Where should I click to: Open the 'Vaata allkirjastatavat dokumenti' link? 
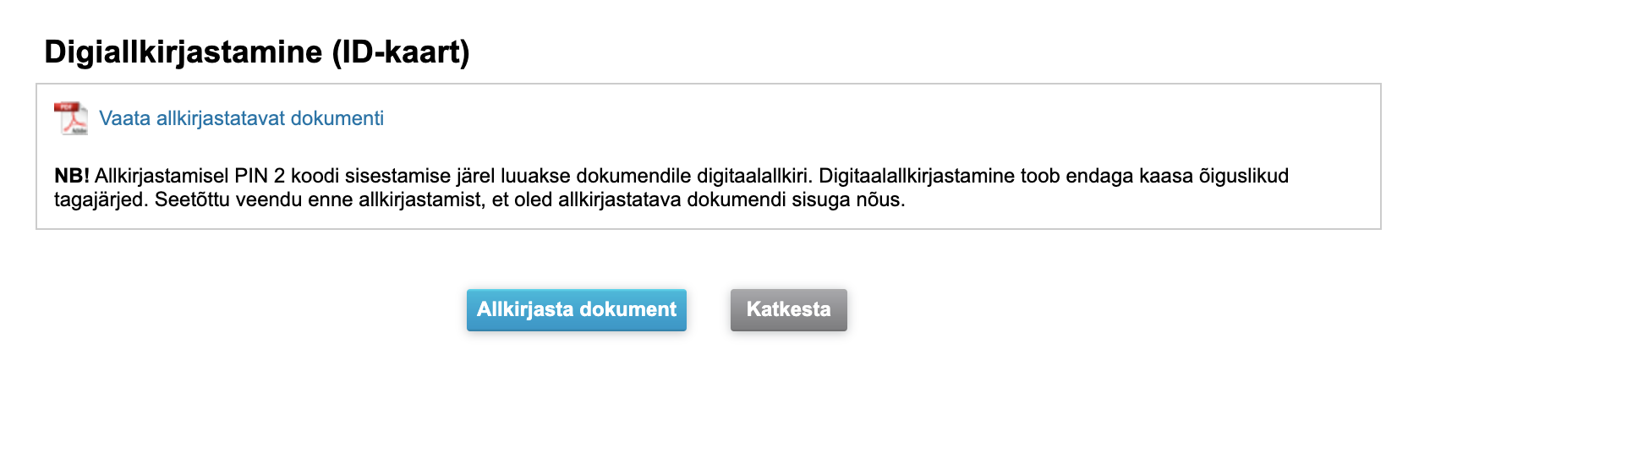(241, 118)
